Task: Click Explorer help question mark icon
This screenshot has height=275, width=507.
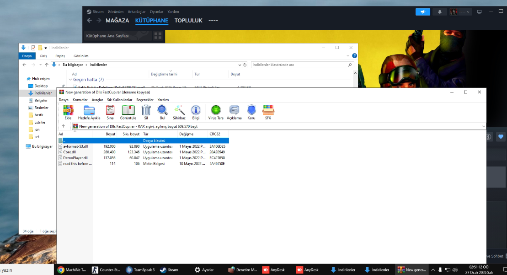Action: point(354,56)
